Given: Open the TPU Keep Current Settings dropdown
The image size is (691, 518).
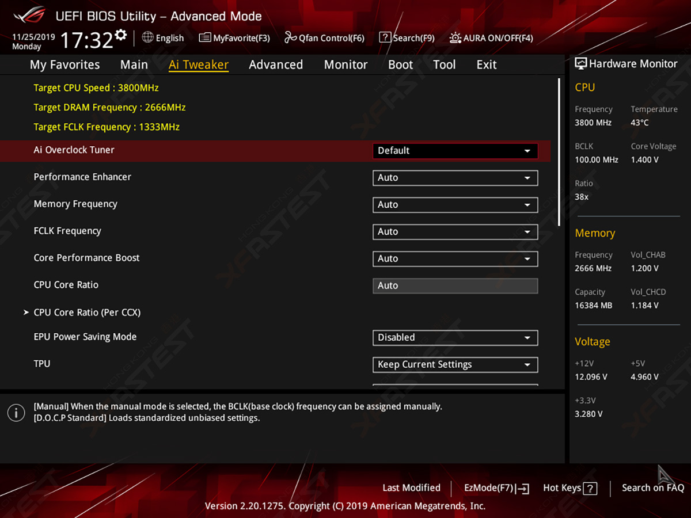Looking at the screenshot, I should [455, 365].
